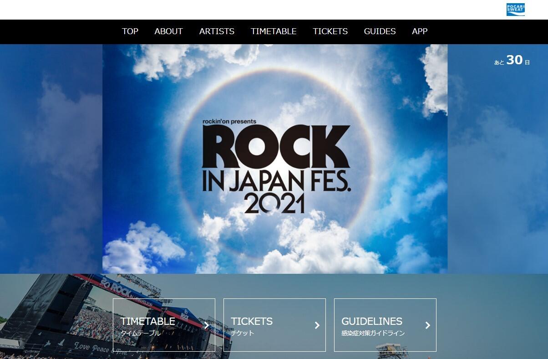This screenshot has width=548, height=359.
Task: Select TIMETABLE in the top navigation
Action: coord(274,31)
